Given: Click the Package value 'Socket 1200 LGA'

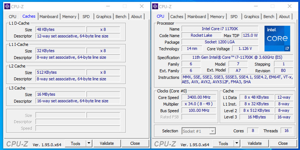Looking at the screenshot, I should tap(220, 42).
